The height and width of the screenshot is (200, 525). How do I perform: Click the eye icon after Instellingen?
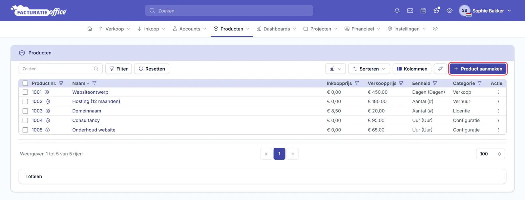[x=435, y=29]
